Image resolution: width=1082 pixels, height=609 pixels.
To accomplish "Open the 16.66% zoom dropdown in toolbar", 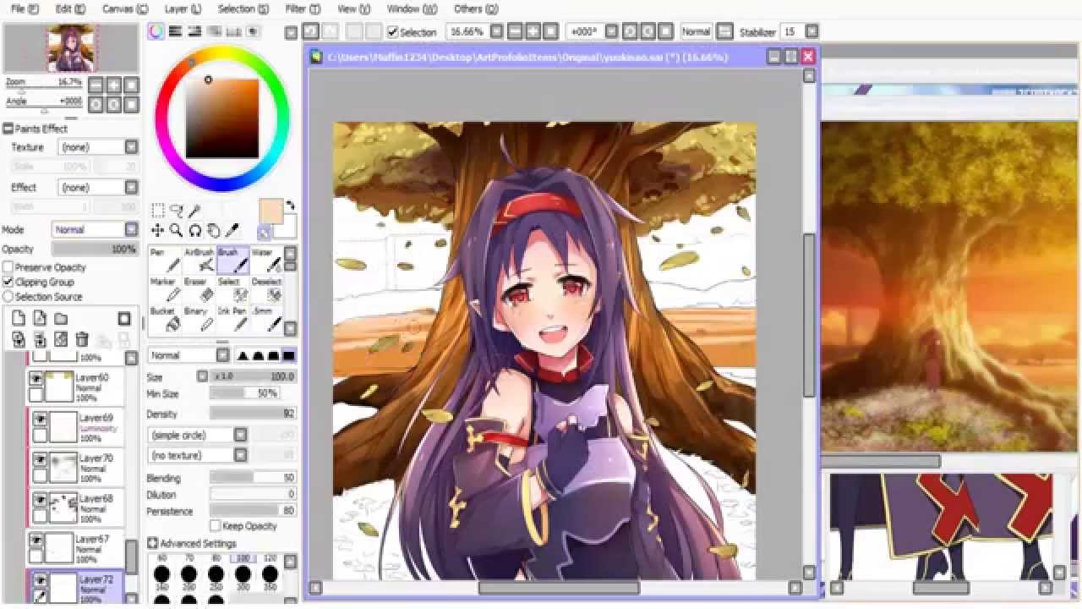I will 496,31.
